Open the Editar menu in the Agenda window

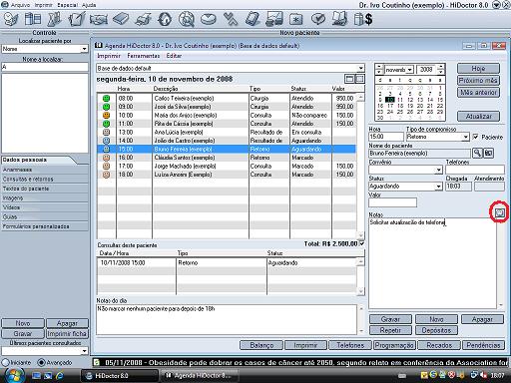174,56
